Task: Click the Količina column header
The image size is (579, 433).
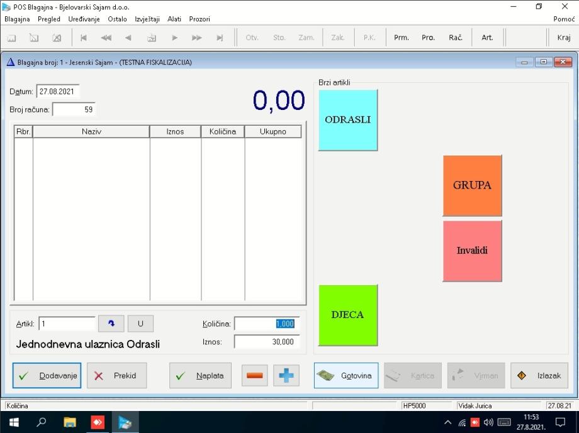Action: (223, 132)
